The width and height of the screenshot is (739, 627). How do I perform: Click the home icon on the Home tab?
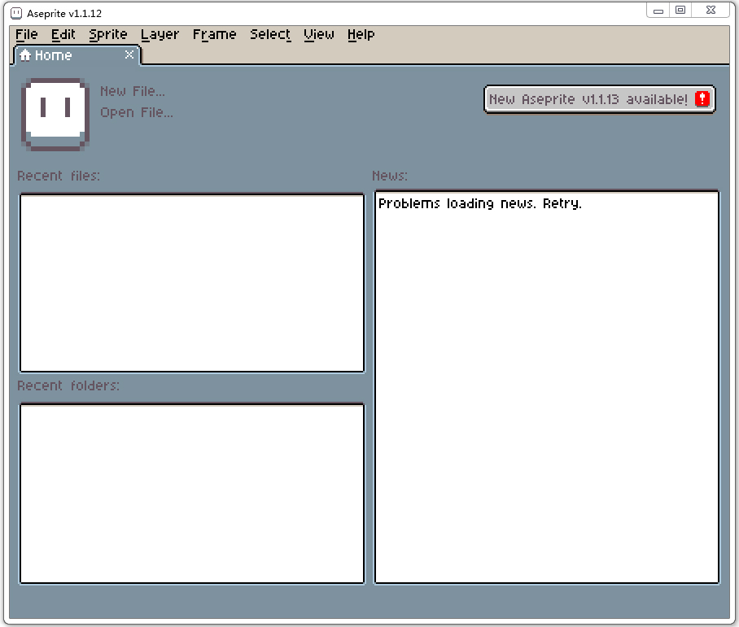[x=24, y=55]
